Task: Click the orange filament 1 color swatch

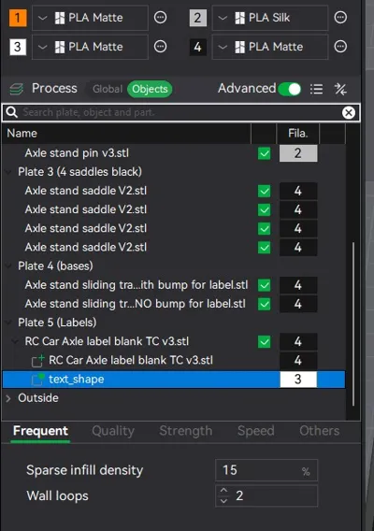Action: click(x=18, y=18)
